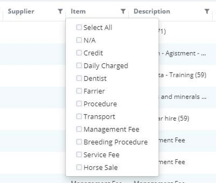Select the Breeding Procedure checkbox

point(79,142)
